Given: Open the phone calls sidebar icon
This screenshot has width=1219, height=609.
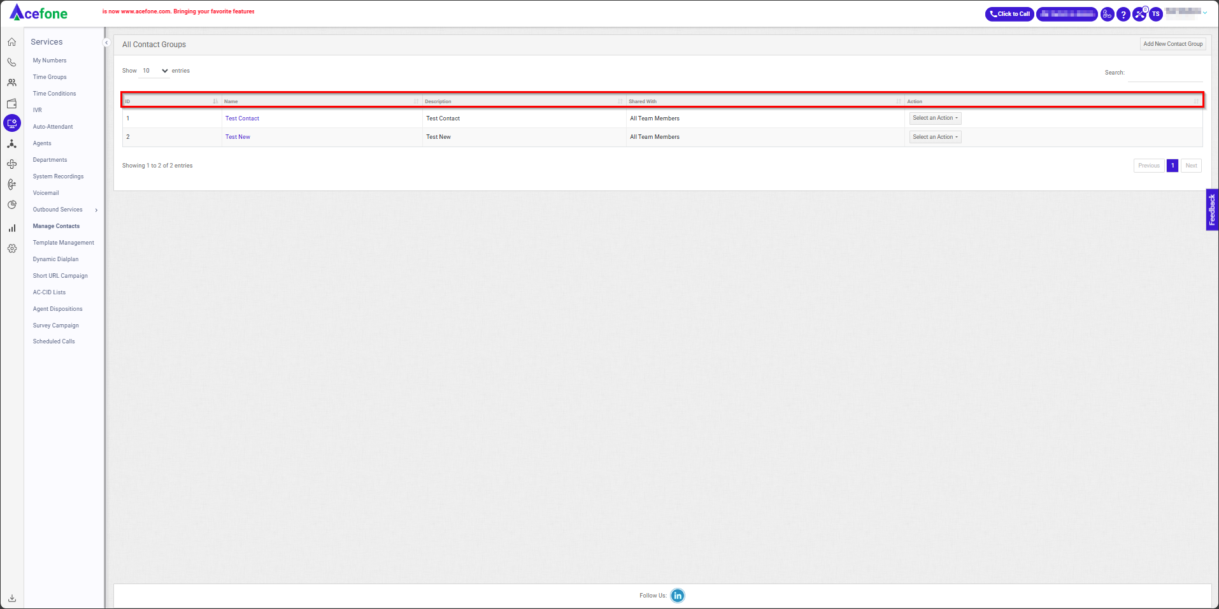Looking at the screenshot, I should (11, 62).
